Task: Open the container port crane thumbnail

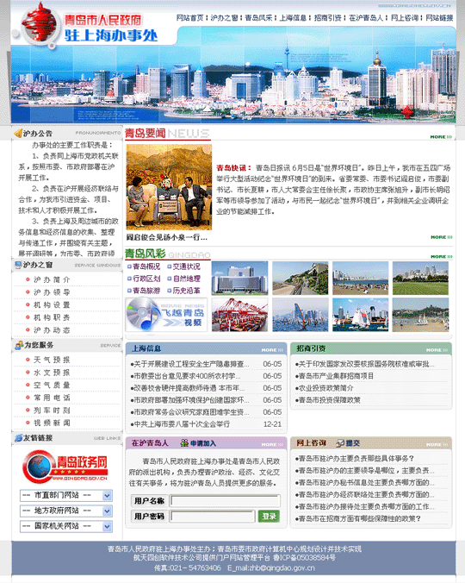Action: (x=239, y=315)
